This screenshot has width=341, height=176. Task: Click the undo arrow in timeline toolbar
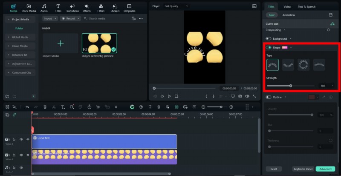click(27, 107)
